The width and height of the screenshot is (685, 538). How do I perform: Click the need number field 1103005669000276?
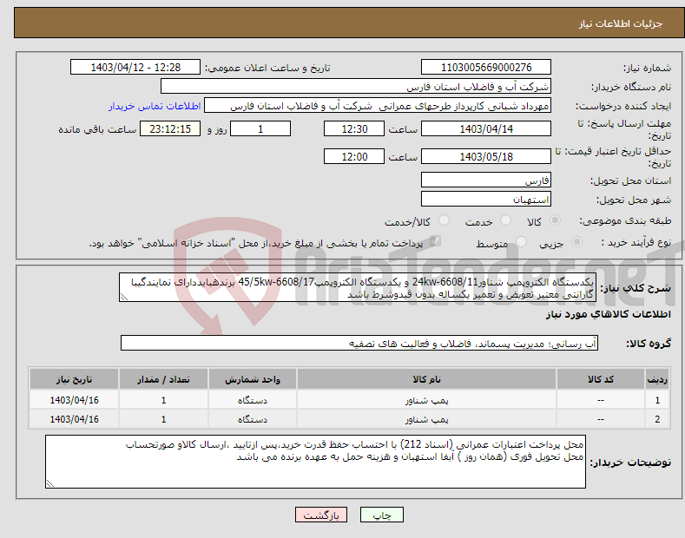tap(486, 68)
